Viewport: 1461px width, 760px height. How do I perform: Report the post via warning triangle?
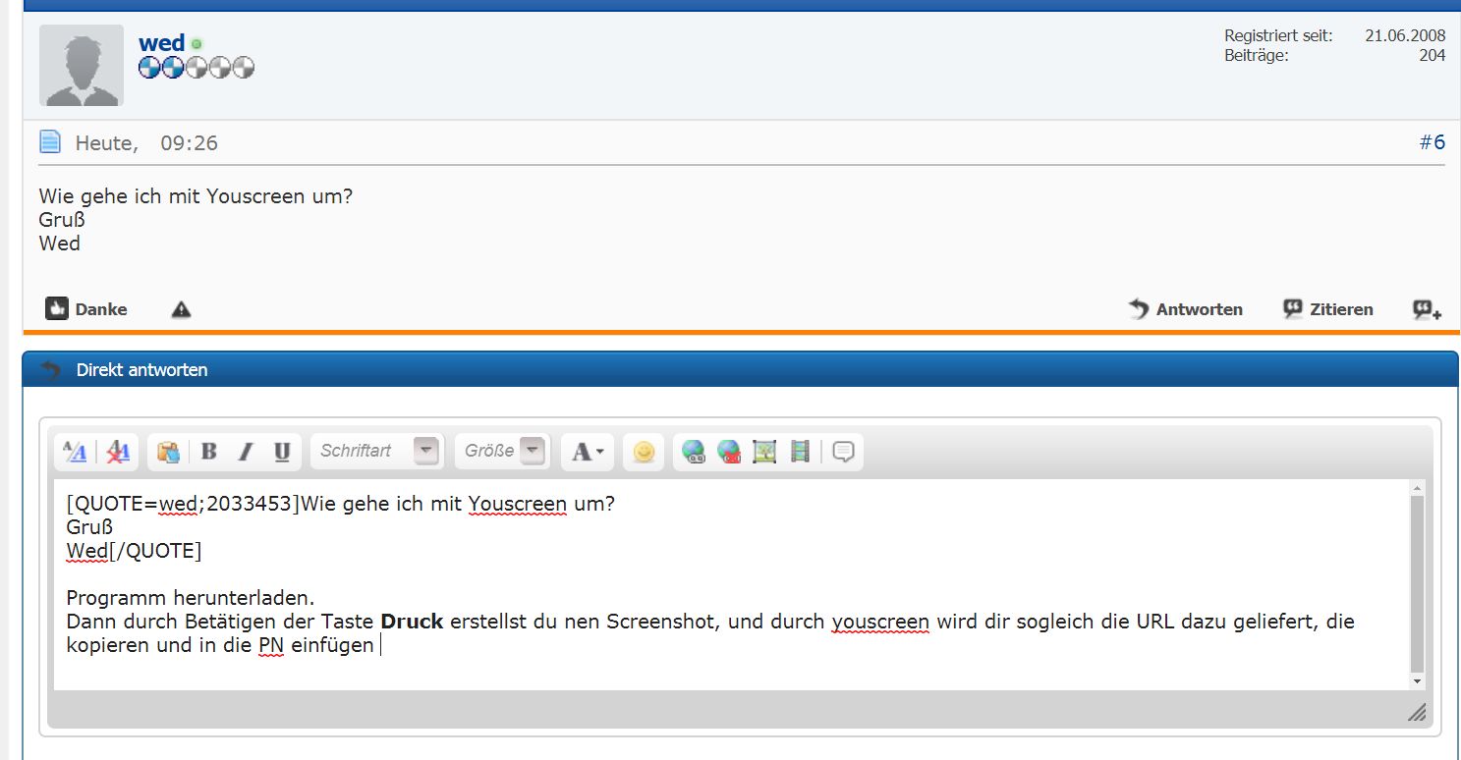pos(181,309)
